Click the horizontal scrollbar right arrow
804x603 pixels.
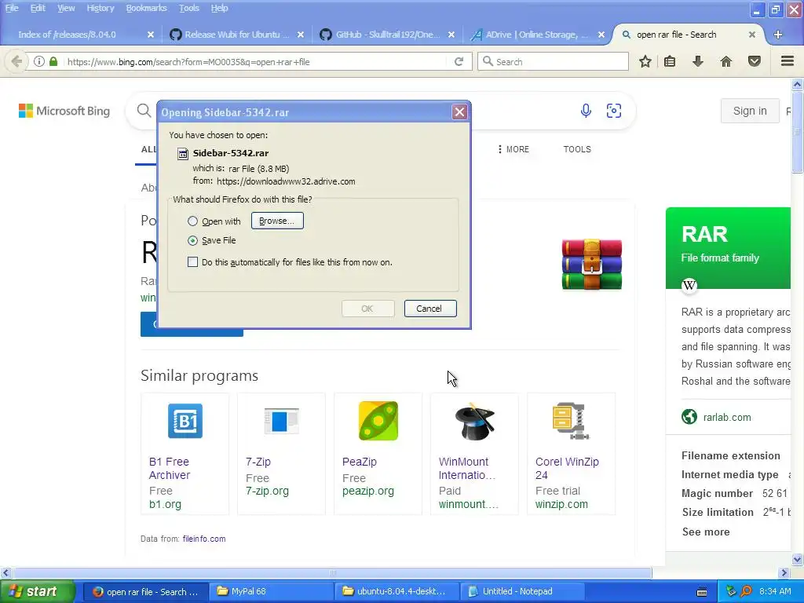tap(784, 572)
